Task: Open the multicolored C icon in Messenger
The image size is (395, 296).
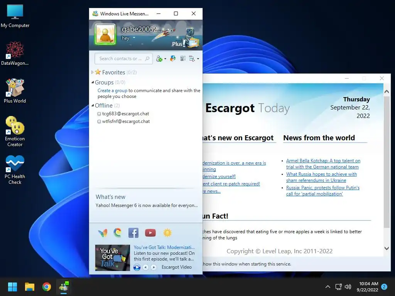Action: (117, 233)
